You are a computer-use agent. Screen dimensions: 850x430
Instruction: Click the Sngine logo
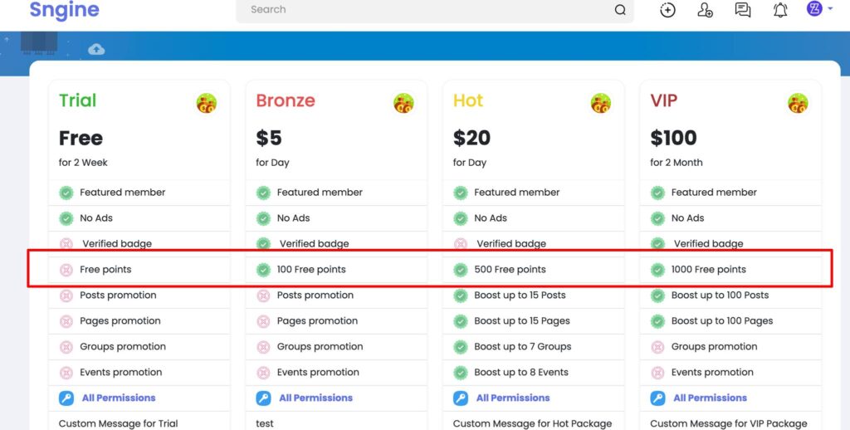click(x=64, y=11)
